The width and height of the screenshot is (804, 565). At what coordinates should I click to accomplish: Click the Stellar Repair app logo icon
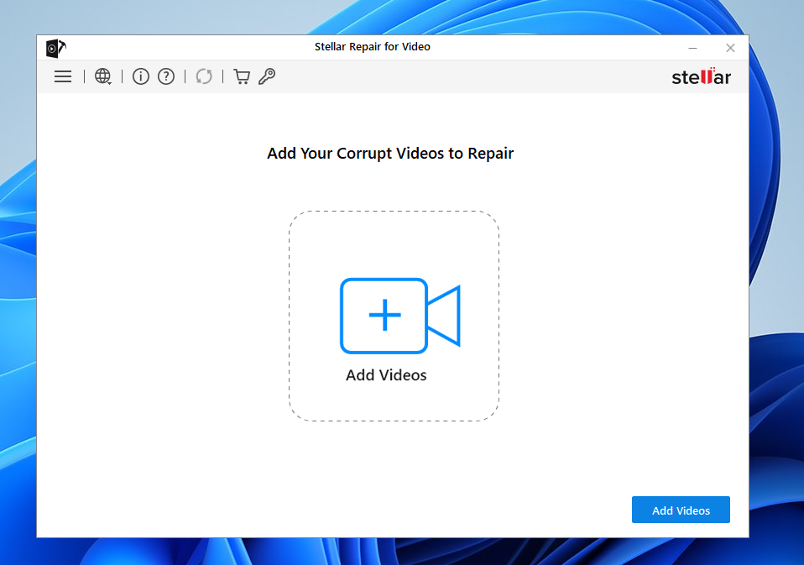tap(56, 48)
